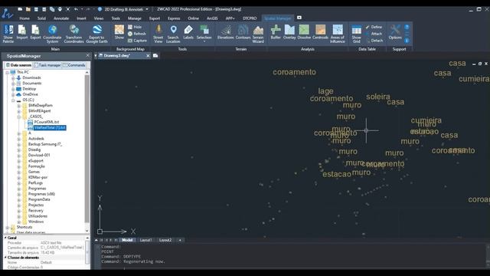The image size is (490, 276).
Task: Hide the background map
Action: tap(135, 28)
